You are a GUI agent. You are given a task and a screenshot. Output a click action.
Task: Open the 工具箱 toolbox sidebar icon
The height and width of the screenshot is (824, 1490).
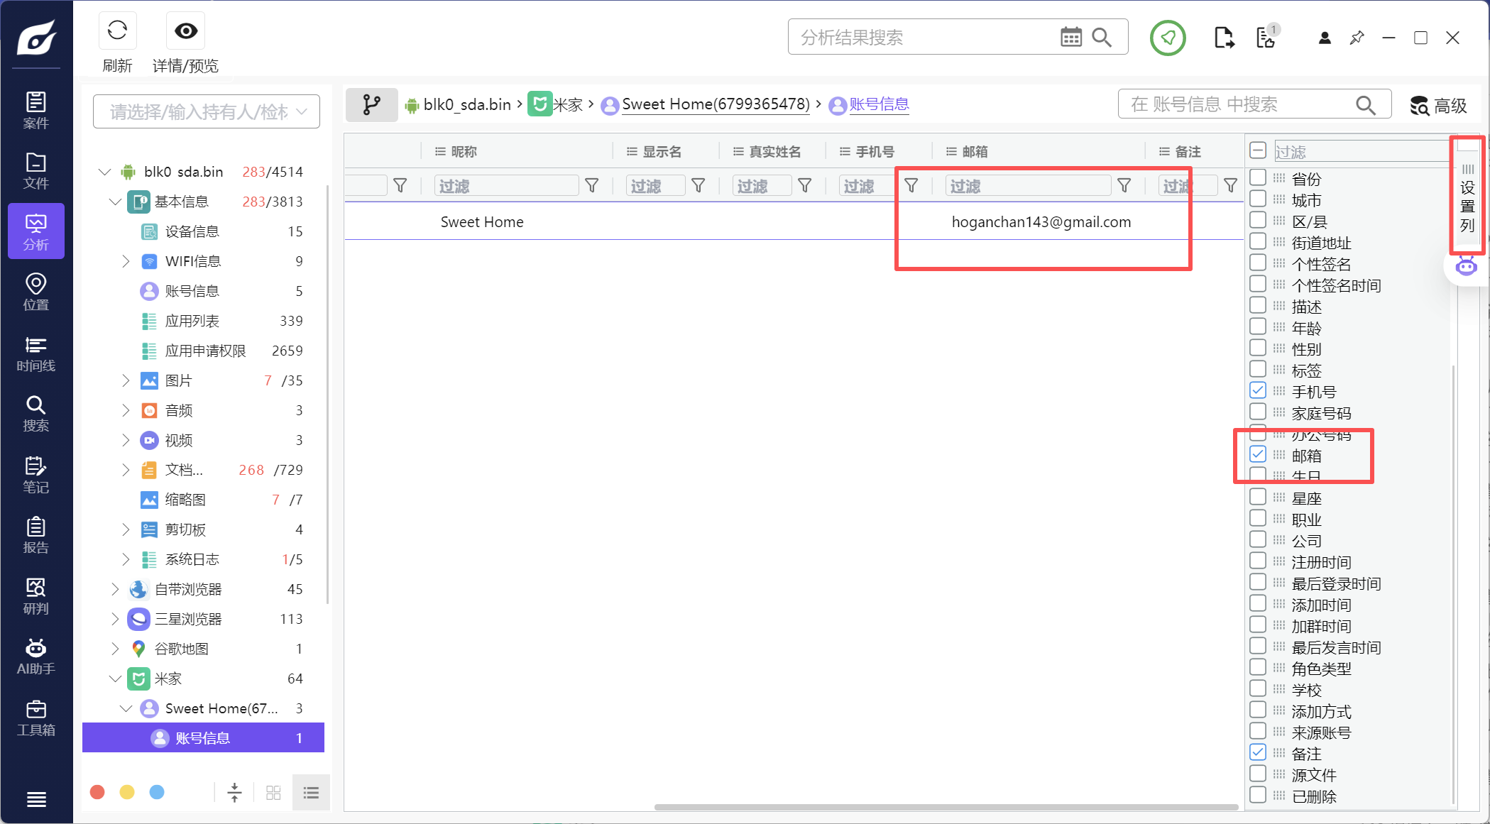coord(35,718)
